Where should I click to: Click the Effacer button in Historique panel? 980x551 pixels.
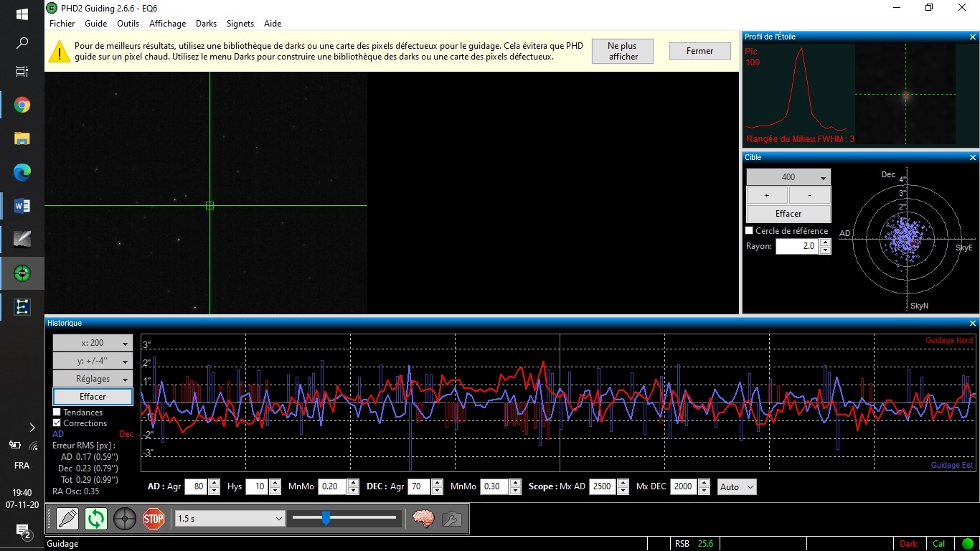point(93,397)
